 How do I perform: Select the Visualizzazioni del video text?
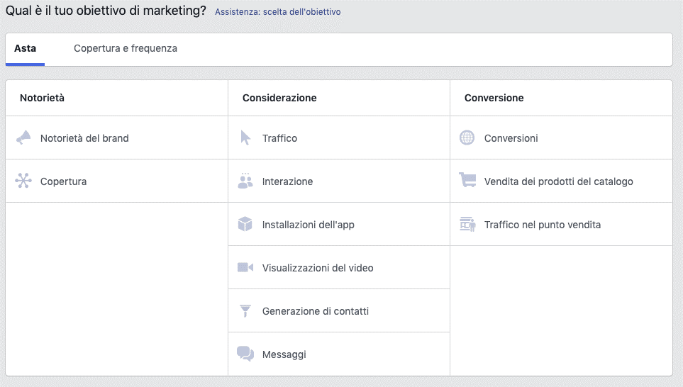click(x=318, y=268)
